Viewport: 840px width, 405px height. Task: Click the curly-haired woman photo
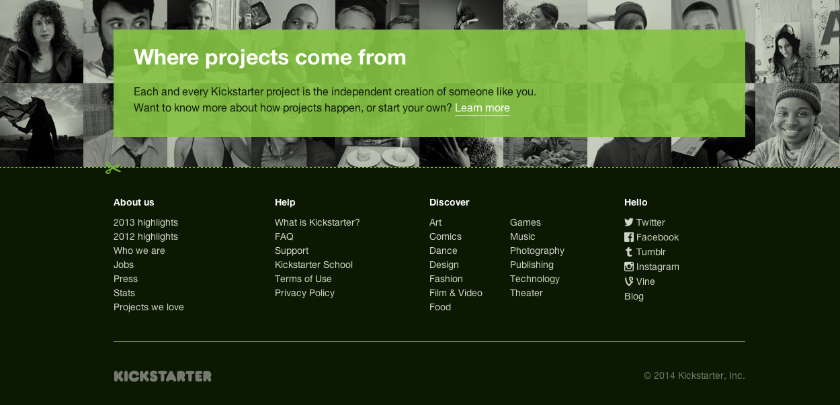point(41,41)
